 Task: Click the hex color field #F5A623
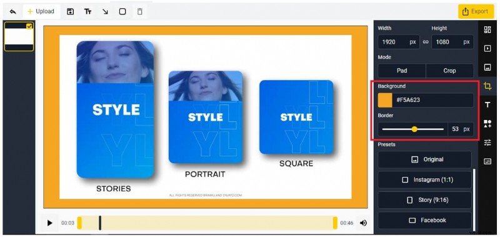tap(432, 100)
